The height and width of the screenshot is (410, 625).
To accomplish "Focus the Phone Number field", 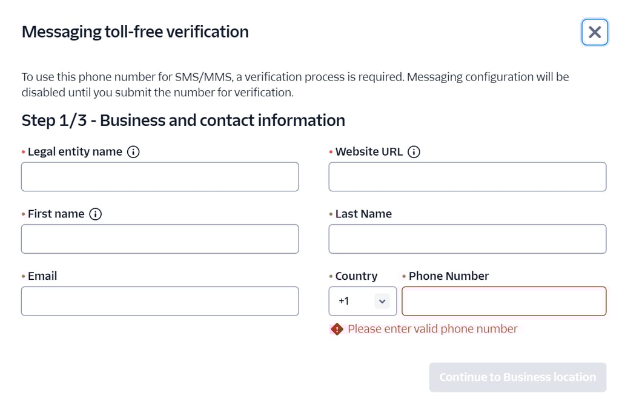I will pyautogui.click(x=504, y=300).
